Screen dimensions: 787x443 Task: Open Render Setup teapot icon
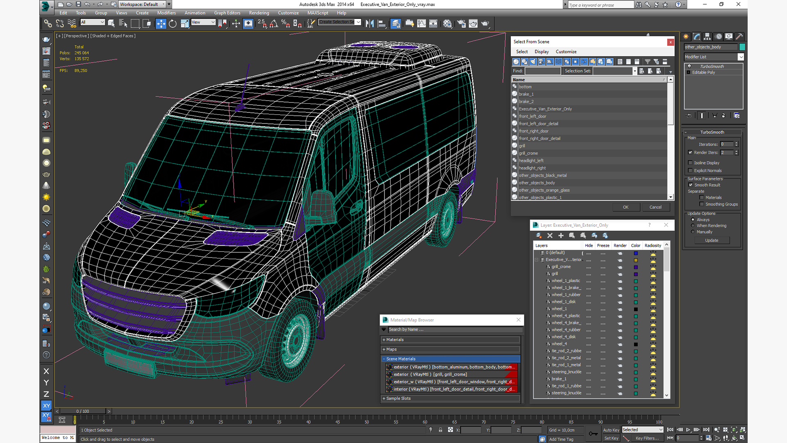click(461, 23)
